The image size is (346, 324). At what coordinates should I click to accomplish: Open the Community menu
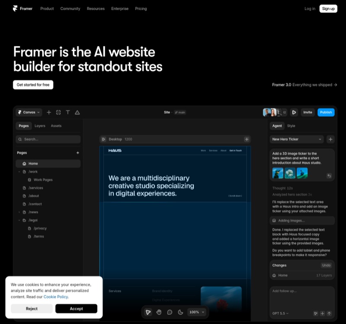pos(70,9)
